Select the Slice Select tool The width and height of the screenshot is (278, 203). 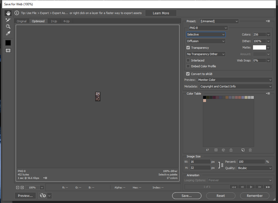(x=8, y=20)
